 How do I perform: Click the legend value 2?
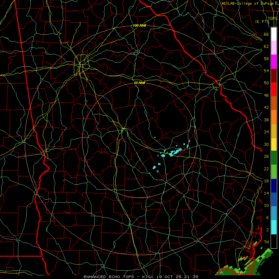tap(268, 230)
